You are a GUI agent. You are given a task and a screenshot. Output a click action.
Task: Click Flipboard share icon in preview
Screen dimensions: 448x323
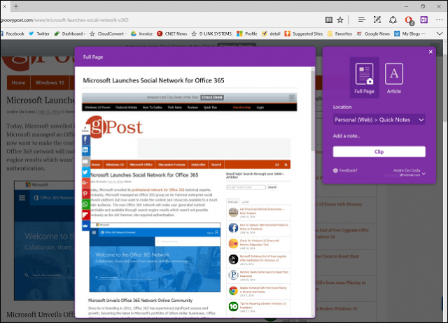(x=85, y=215)
